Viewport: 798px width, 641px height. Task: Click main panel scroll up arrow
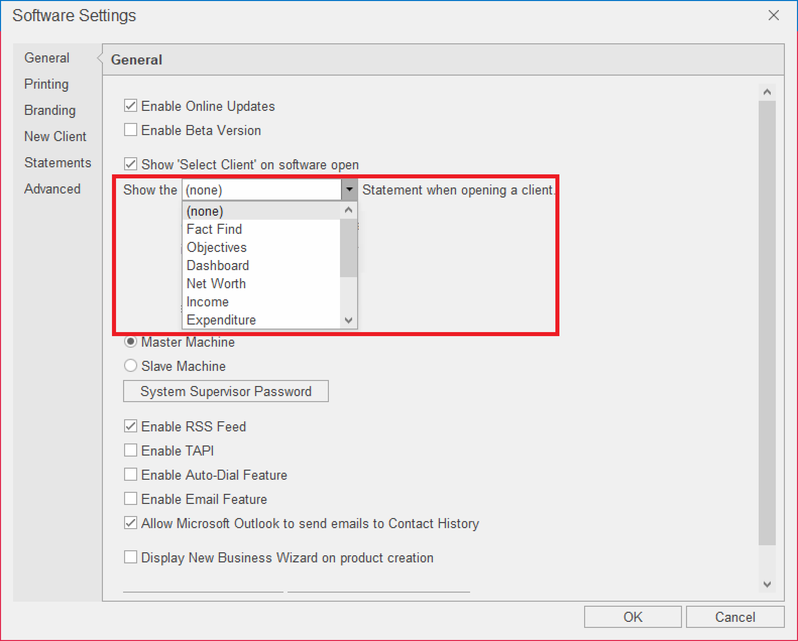click(x=767, y=92)
